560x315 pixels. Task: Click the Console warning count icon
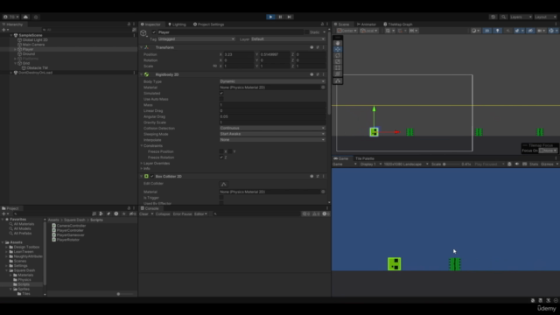[316, 213]
